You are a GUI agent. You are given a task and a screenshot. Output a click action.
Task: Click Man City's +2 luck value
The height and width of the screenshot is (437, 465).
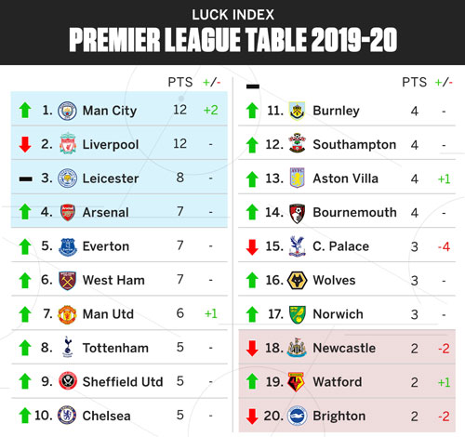point(210,110)
